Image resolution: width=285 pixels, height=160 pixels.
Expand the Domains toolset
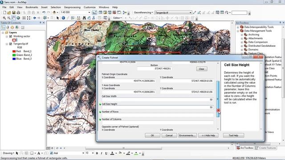pos(242,50)
